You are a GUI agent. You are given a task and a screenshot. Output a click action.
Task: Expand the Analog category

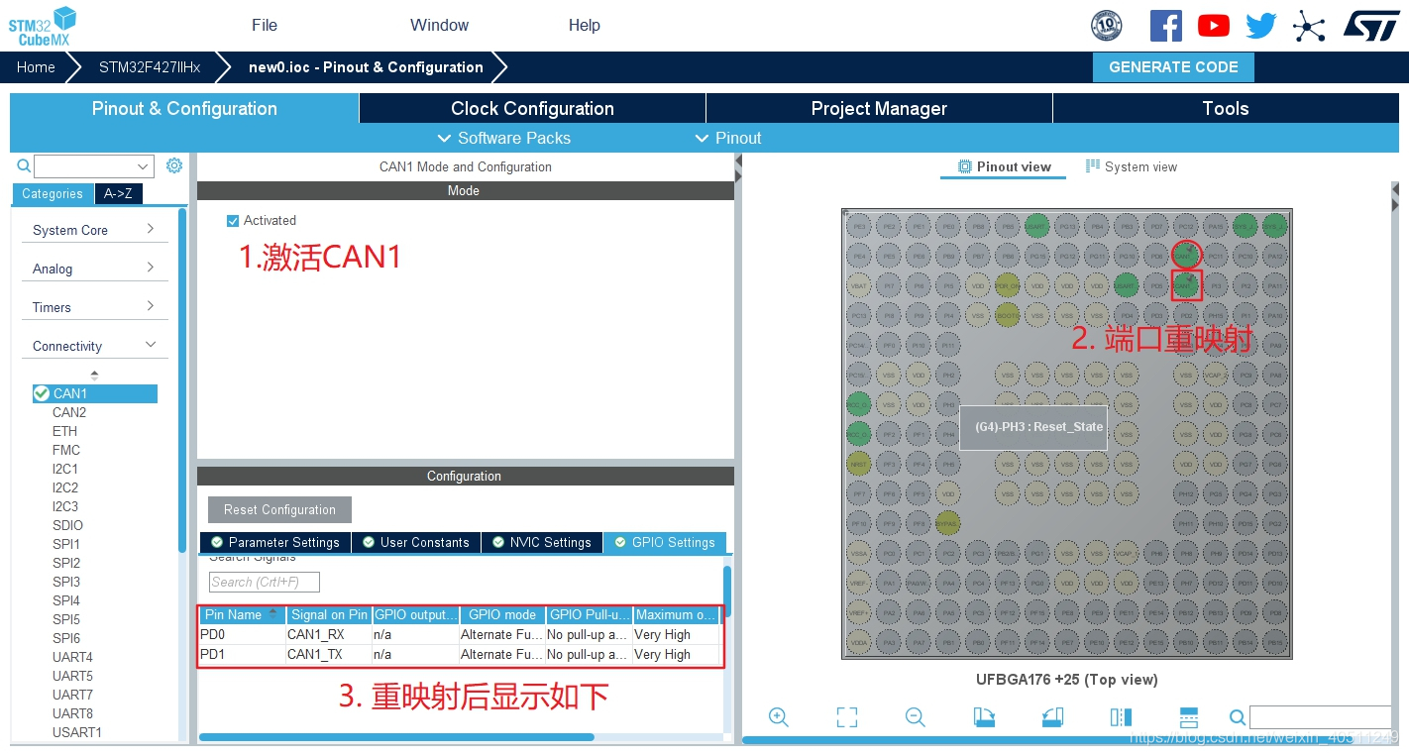94,269
